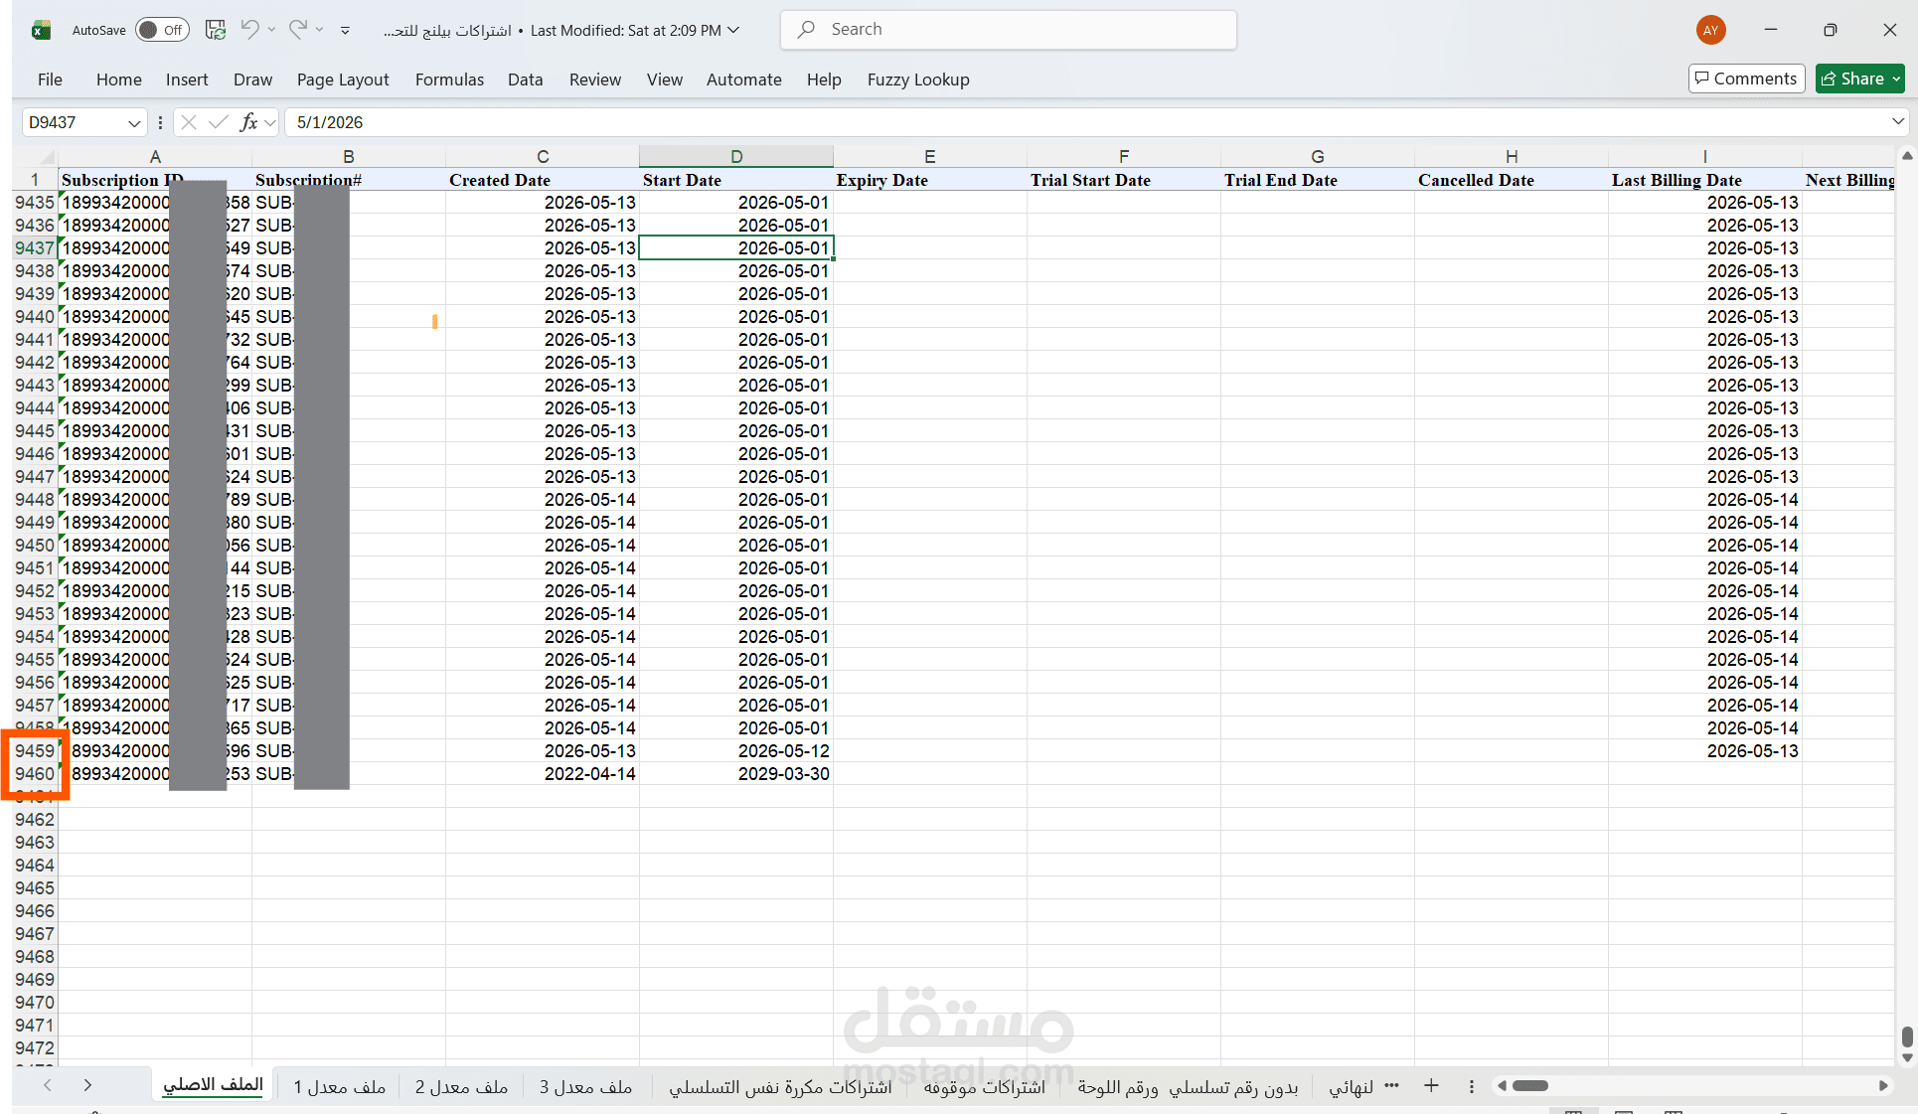Expand the Name Box dropdown arrow
This screenshot has width=1918, height=1114.
point(134,122)
